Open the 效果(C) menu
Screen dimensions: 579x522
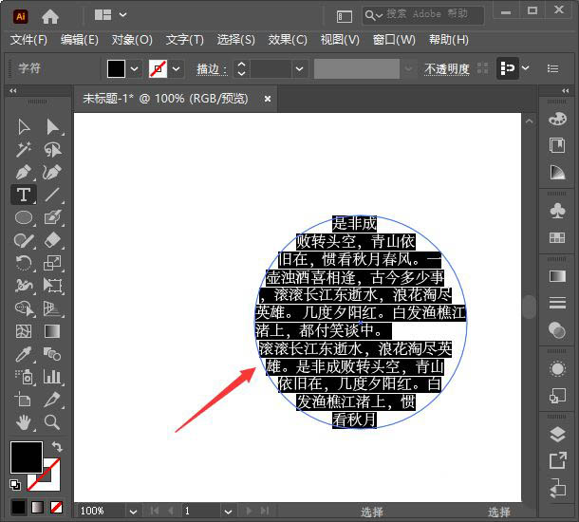click(288, 40)
